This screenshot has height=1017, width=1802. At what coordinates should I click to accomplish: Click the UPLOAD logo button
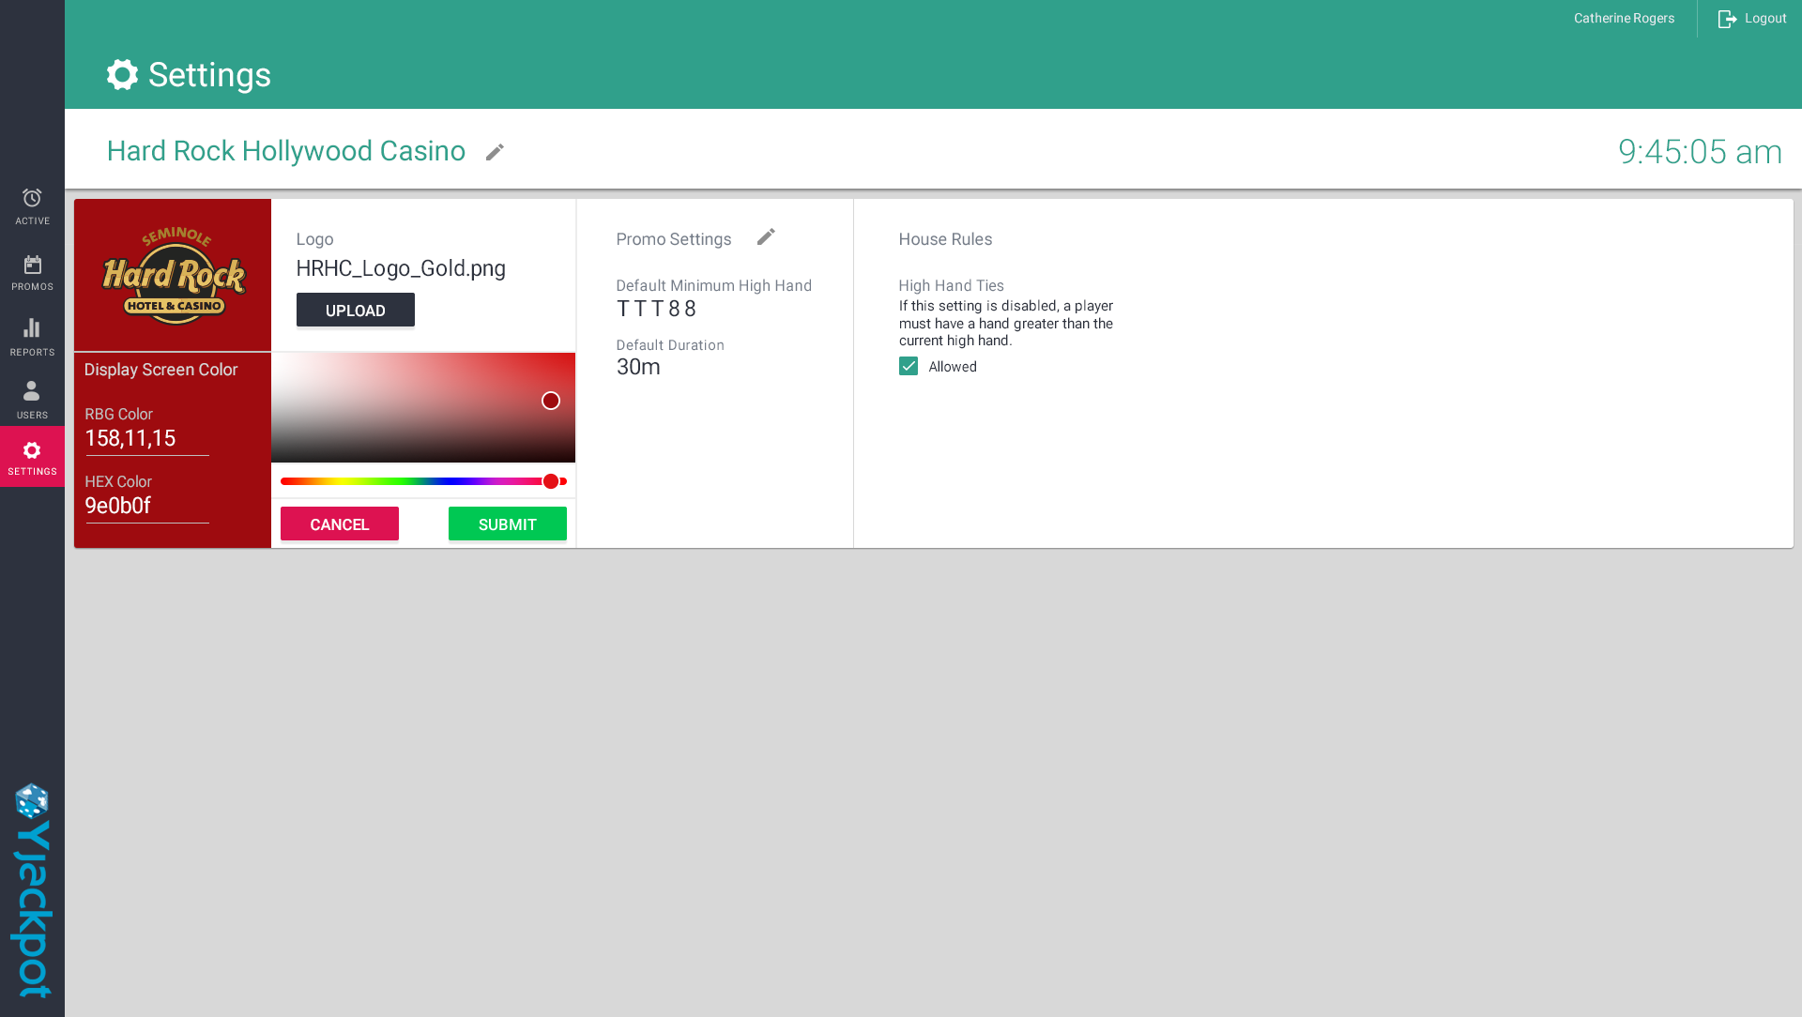[355, 311]
